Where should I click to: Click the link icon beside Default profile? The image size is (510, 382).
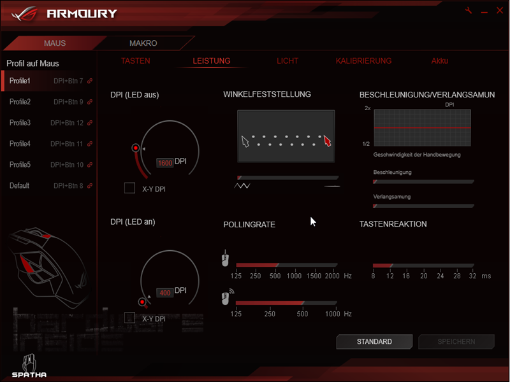click(x=90, y=186)
